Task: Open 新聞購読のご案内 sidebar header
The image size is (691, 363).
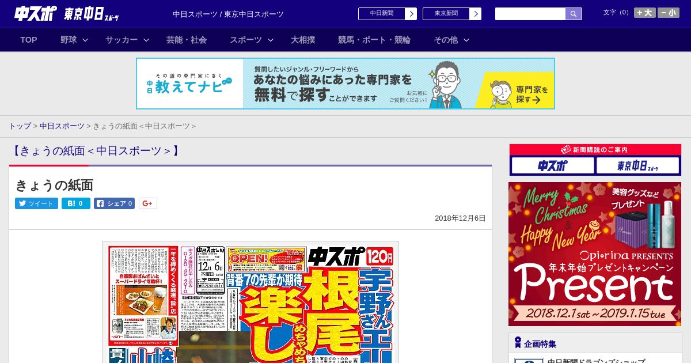Action: (595, 150)
